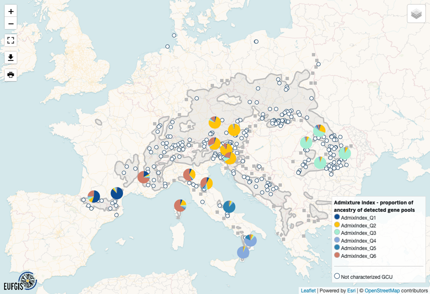Click the AdmixIndex_Q3 mint green legend swatch
This screenshot has width=430, height=294.
pos(337,233)
